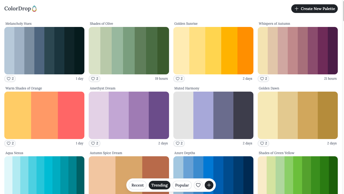
Task: Pick the orange swatch in Golden Sunrise
Action: [245, 51]
